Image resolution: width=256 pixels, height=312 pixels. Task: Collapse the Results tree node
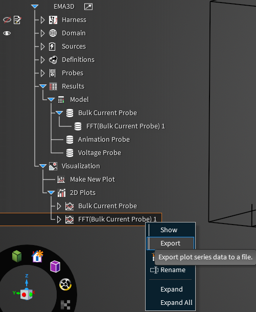pos(43,86)
